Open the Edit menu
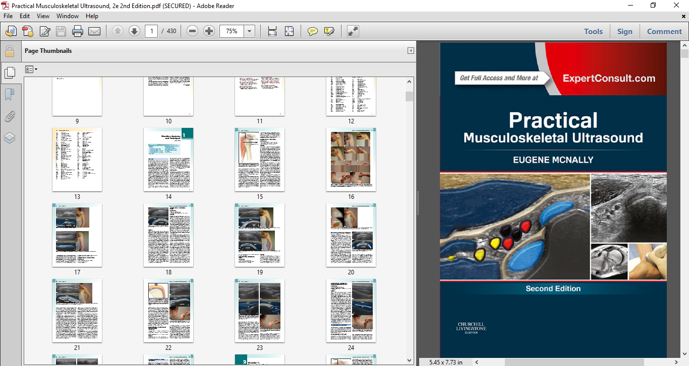689x366 pixels. click(25, 16)
